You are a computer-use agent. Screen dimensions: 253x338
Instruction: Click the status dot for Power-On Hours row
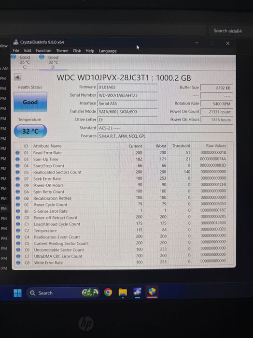click(18, 185)
